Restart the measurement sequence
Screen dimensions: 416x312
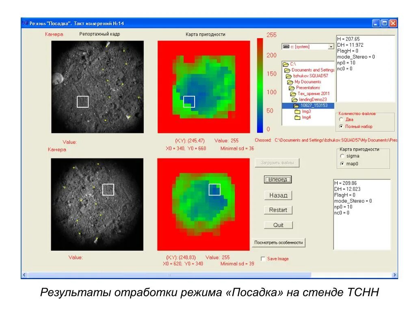(278, 210)
